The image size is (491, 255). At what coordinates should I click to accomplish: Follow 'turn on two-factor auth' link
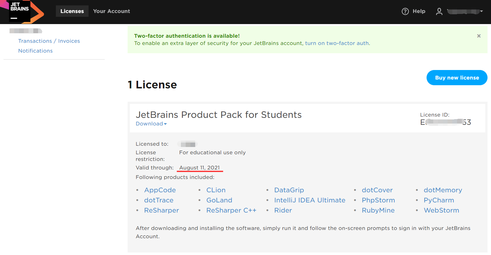[337, 43]
